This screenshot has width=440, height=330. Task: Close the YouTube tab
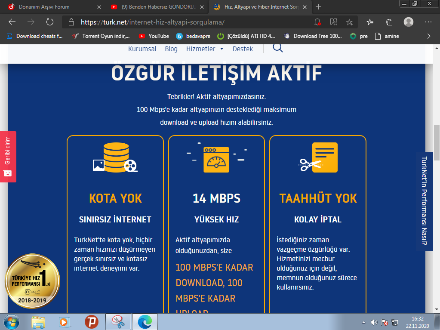click(202, 7)
